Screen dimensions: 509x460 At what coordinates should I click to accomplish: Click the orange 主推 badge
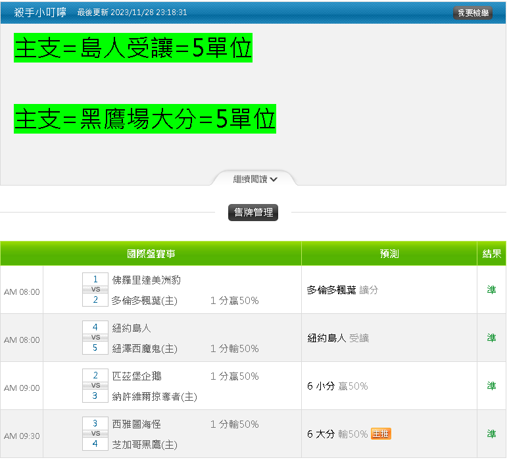click(381, 434)
